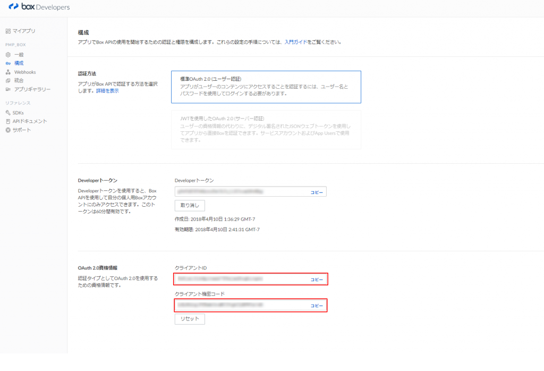
Task: Click the SDKs wrench icon
Action: [x=8, y=113]
